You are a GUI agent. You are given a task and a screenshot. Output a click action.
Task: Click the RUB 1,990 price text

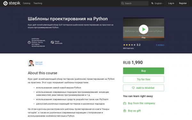coord(133,63)
